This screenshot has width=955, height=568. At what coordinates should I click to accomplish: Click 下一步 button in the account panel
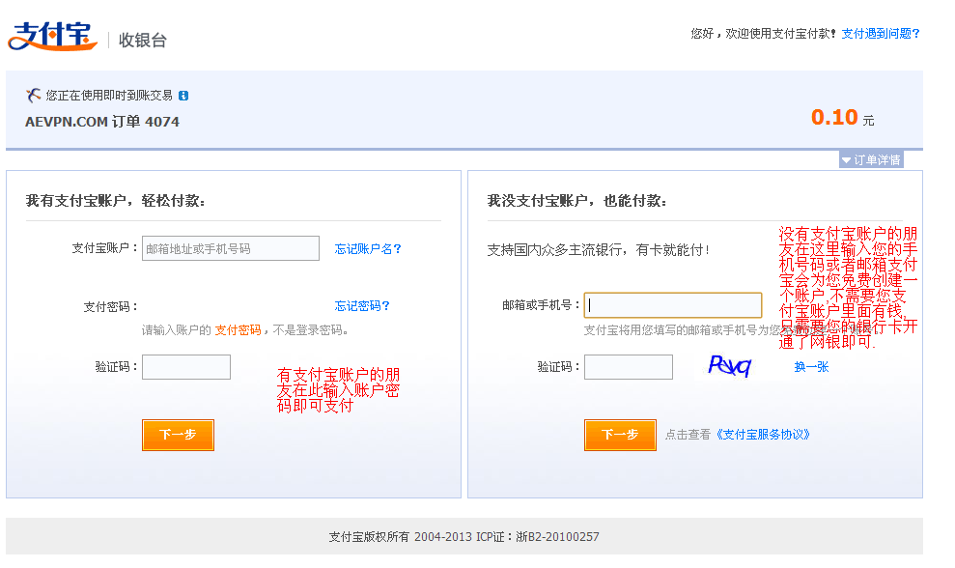(x=178, y=435)
